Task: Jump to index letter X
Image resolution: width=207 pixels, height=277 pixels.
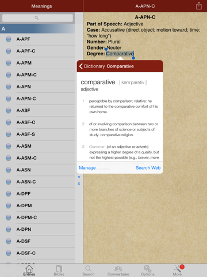Action: click(x=79, y=184)
